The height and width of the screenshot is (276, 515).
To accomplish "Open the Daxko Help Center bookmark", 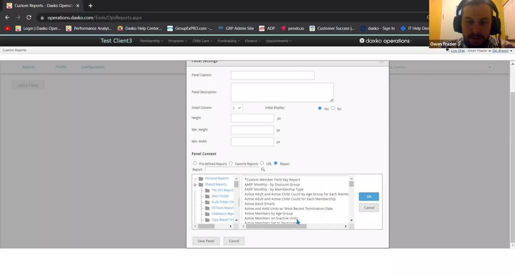I will [x=139, y=28].
